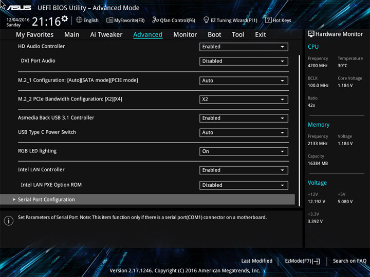Open M.2_2 PCIe Bandwidth dropdown
Image resolution: width=370 pixels, height=277 pixels.
pos(244,100)
